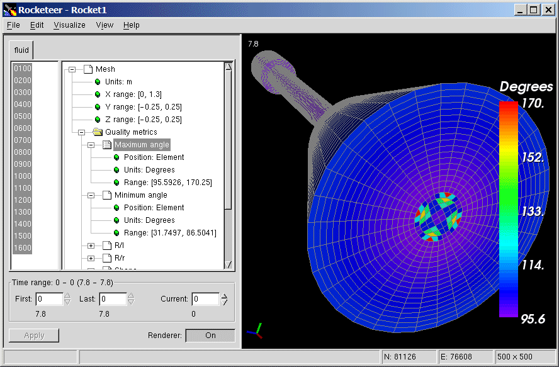Click the Current field spinner arrows

(224, 299)
